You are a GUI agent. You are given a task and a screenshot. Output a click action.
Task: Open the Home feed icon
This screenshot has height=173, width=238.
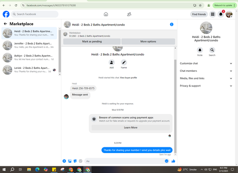tap(106, 14)
